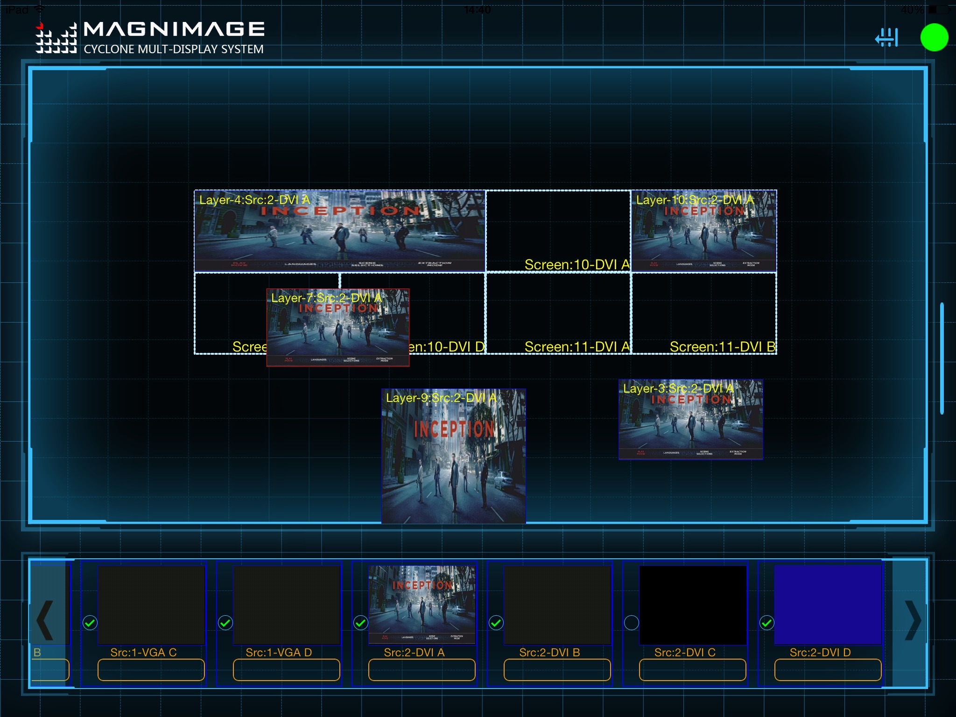Tap the green connection status indicator
Viewport: 956px width, 717px height.
click(934, 37)
